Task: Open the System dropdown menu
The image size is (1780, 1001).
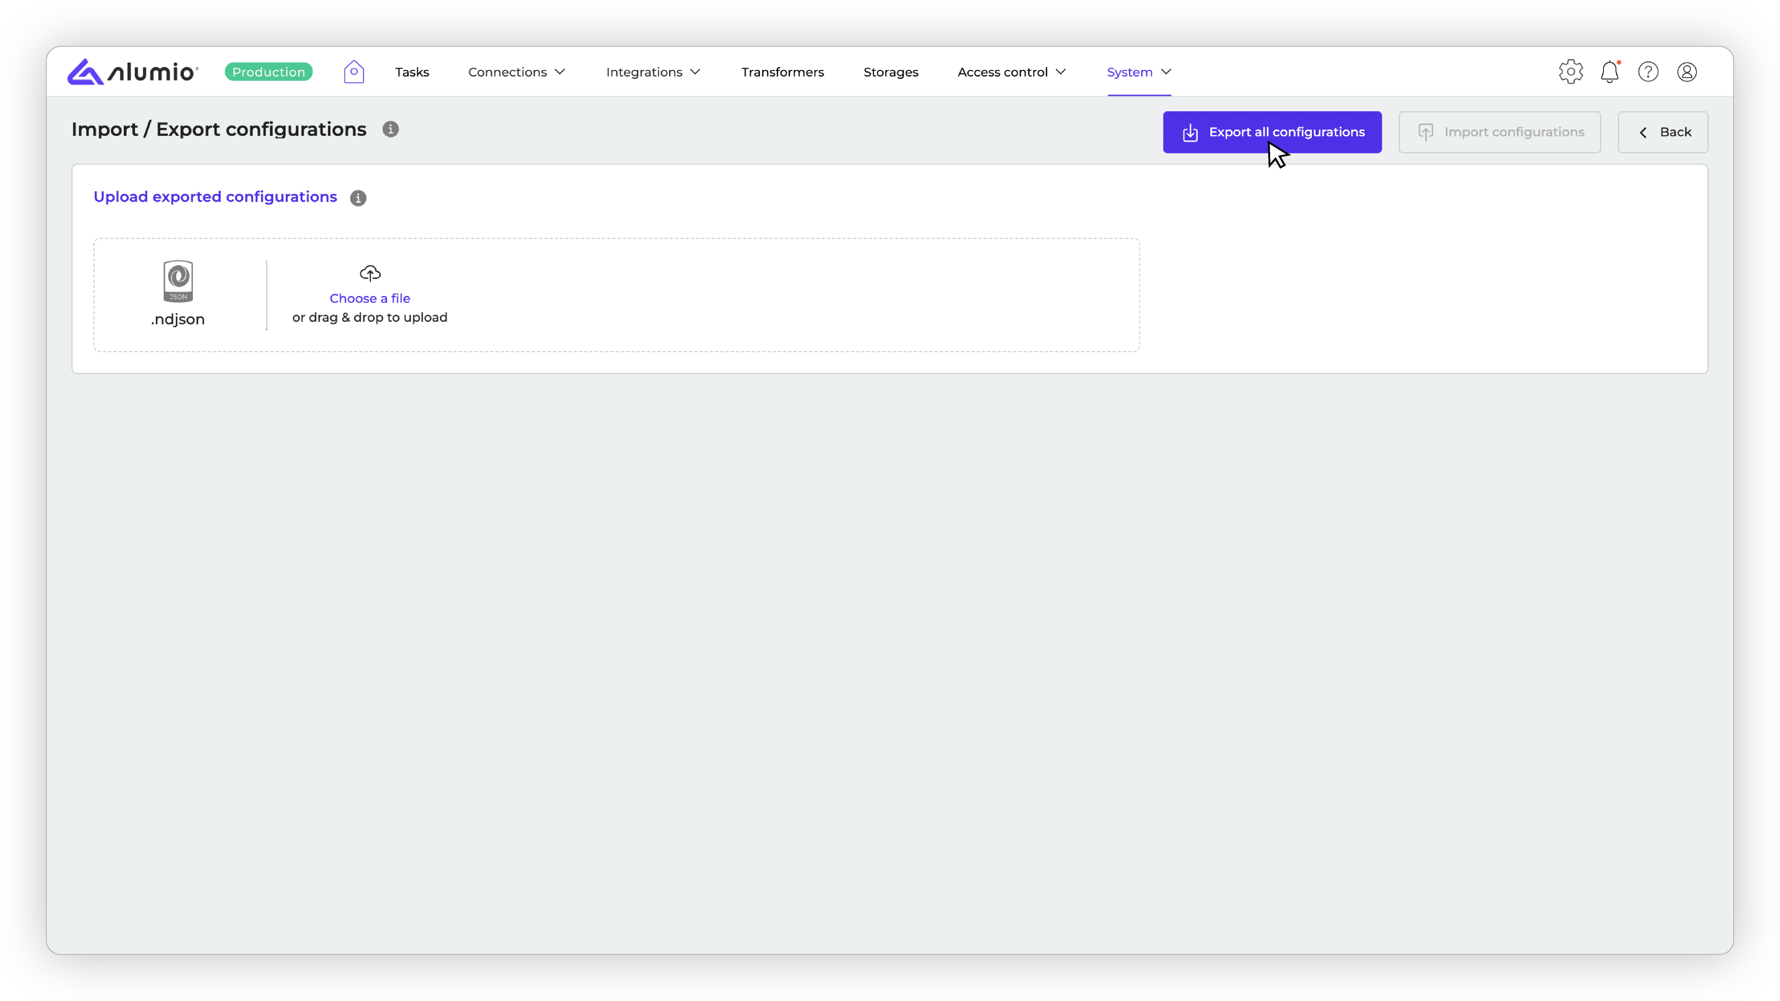Action: 1139,72
